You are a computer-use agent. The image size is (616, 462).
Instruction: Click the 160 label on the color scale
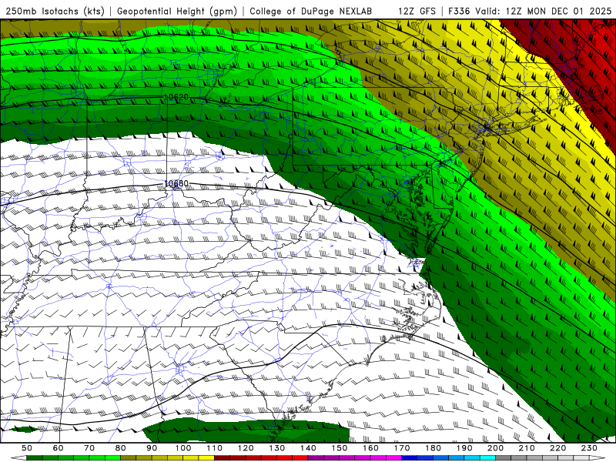point(370,448)
